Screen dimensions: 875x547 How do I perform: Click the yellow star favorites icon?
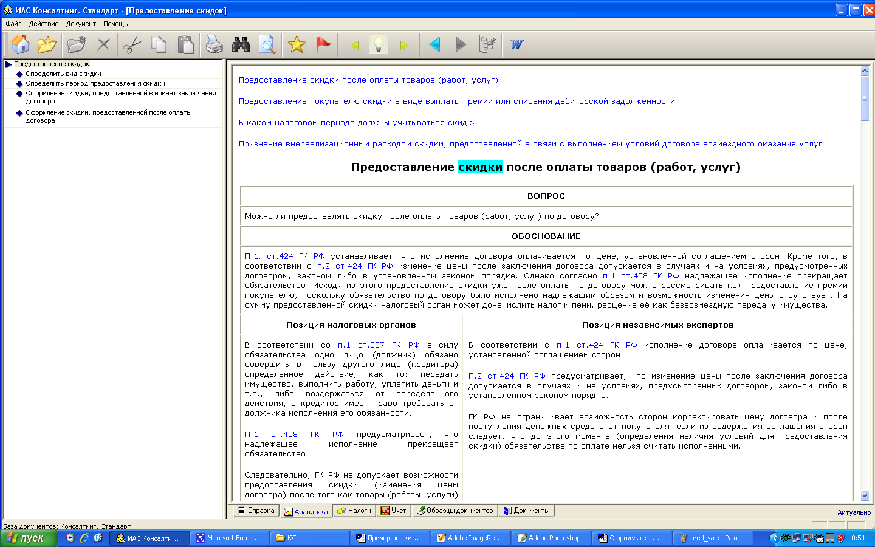pyautogui.click(x=297, y=44)
